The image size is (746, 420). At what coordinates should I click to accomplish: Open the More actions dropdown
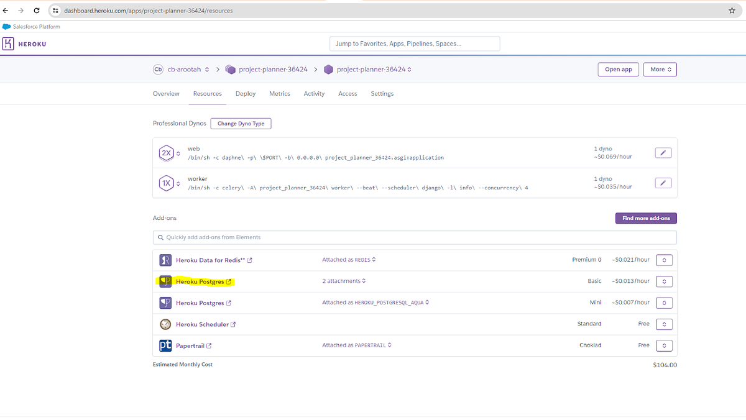click(660, 69)
